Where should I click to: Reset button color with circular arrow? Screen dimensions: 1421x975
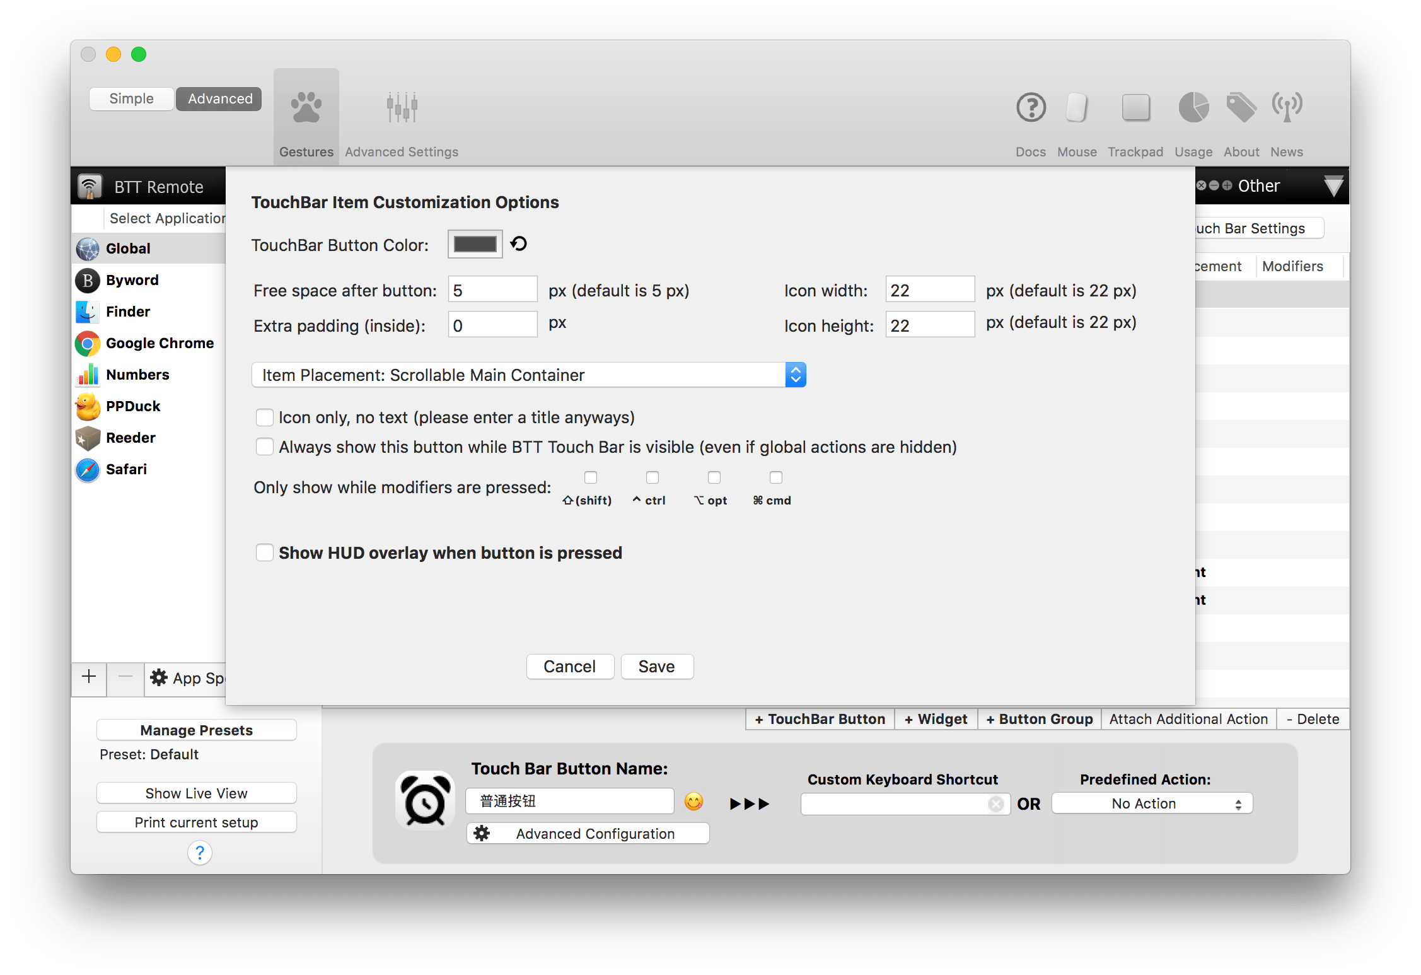click(519, 244)
